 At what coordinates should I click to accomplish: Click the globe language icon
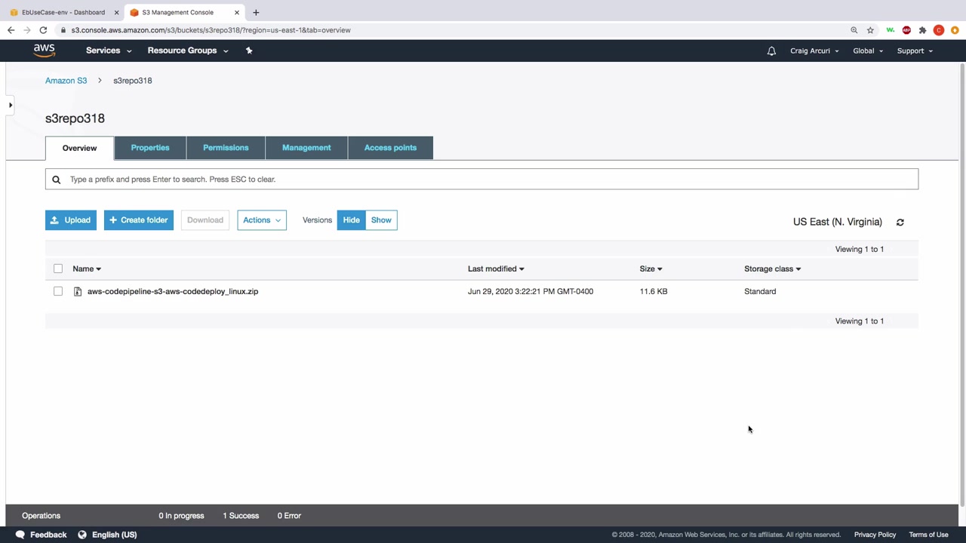(82, 535)
